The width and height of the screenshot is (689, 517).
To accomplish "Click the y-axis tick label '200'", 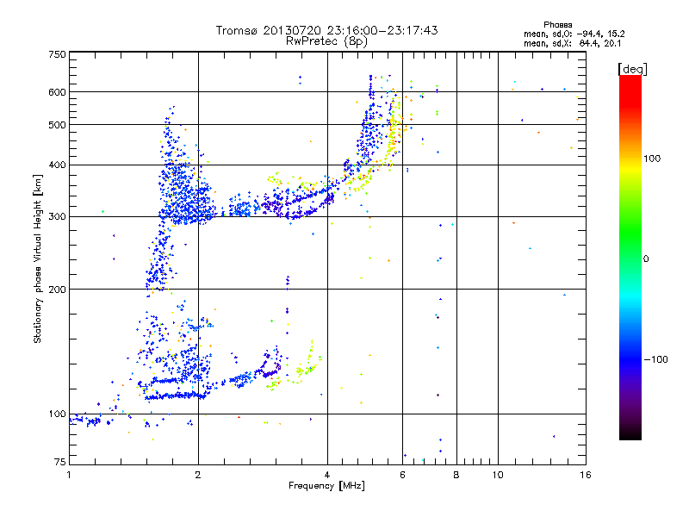I will click(x=57, y=290).
